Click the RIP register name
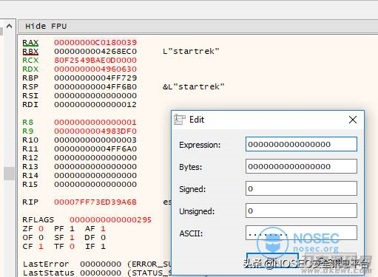Viewport: 378px width, 277px height. 30,202
